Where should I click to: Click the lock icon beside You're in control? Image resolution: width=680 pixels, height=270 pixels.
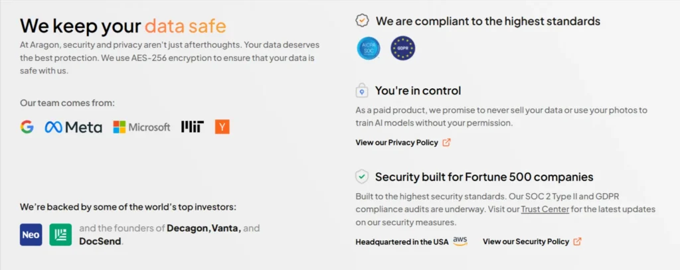coord(362,90)
